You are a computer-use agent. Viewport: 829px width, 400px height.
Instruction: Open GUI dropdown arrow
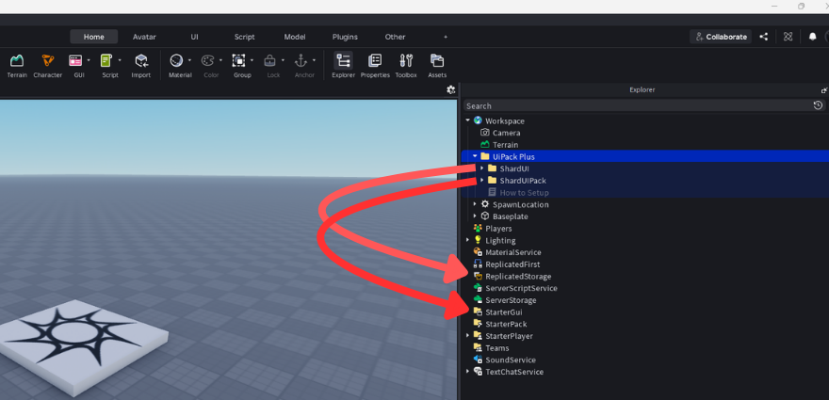89,60
